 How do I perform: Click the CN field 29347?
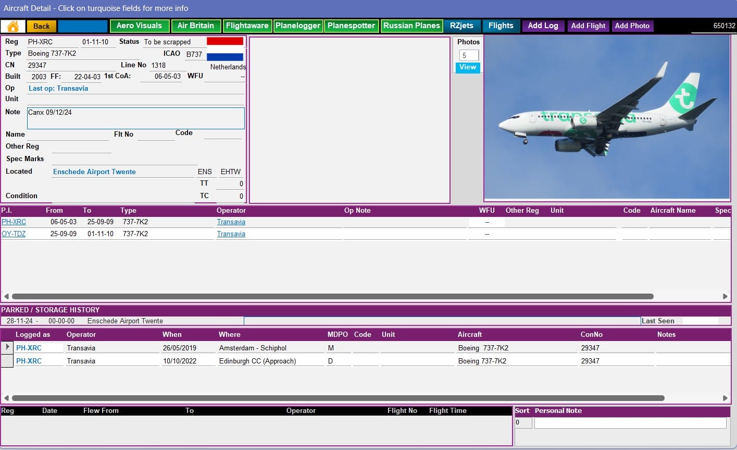71,65
